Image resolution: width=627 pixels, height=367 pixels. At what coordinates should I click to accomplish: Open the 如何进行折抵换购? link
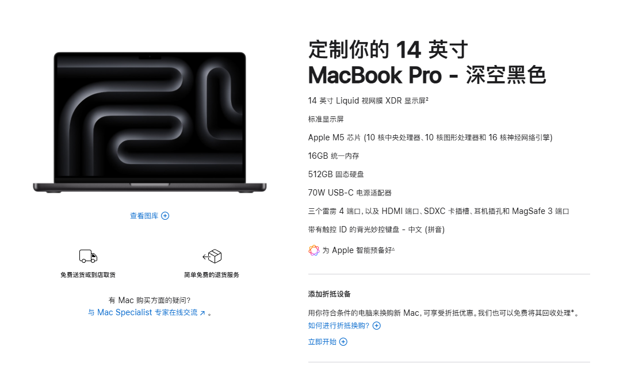(339, 326)
